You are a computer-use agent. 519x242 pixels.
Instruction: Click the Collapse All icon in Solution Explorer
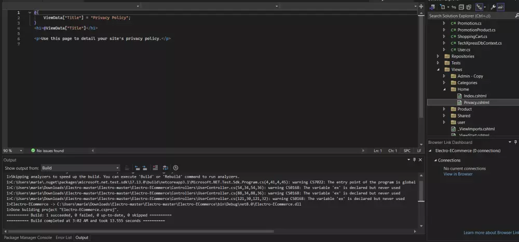[461, 7]
